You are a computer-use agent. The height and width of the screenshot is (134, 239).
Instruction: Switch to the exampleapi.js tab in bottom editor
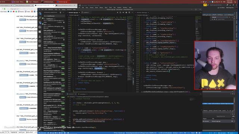click(83, 94)
